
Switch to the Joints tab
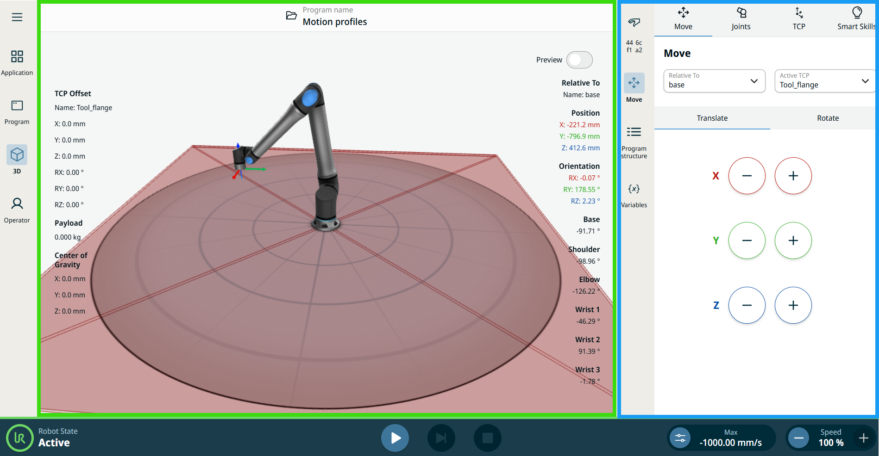pyautogui.click(x=741, y=18)
